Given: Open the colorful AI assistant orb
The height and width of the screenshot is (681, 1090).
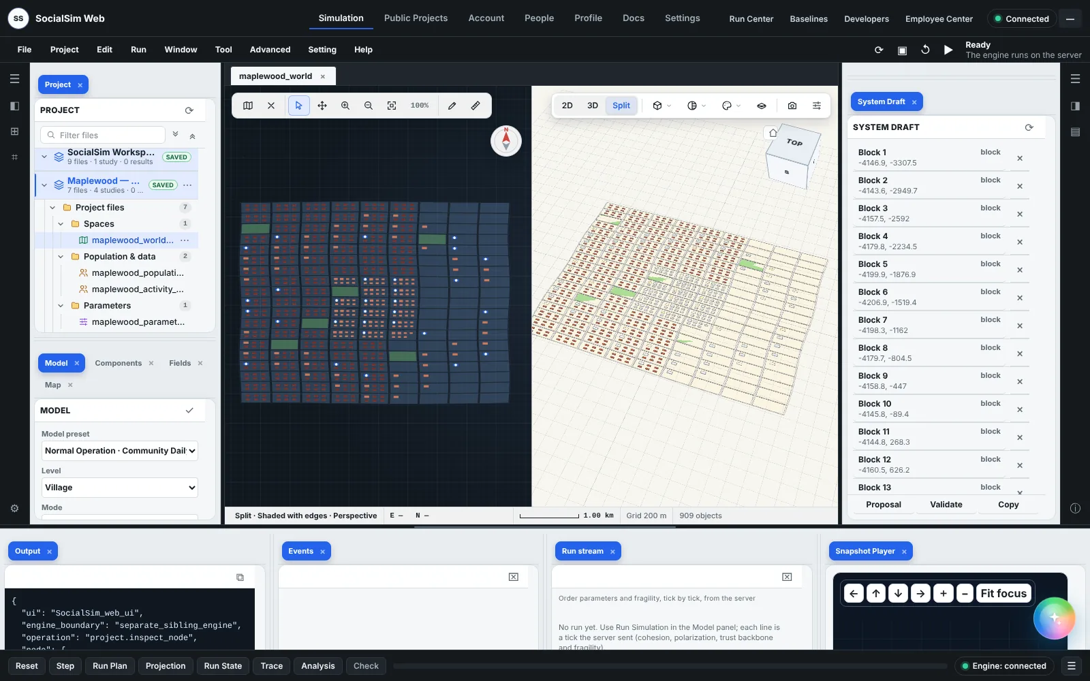Looking at the screenshot, I should pyautogui.click(x=1054, y=618).
